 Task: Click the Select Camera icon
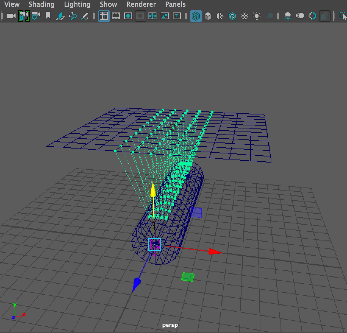tap(11, 16)
